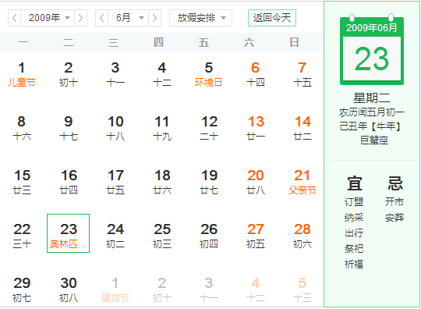The height and width of the screenshot is (309, 421).
Task: Select greyed July 5 十三
Action: click(302, 289)
